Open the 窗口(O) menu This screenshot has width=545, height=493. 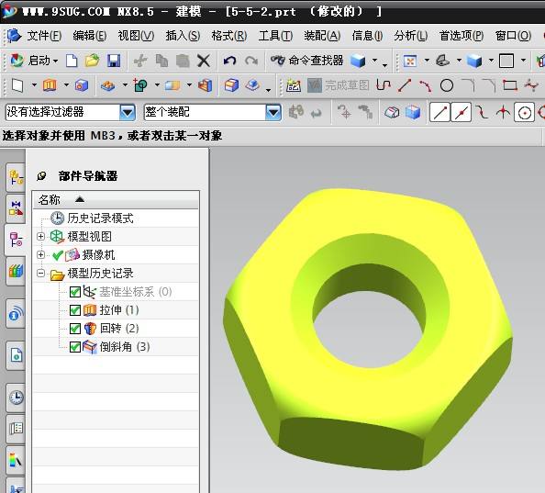pyautogui.click(x=513, y=36)
